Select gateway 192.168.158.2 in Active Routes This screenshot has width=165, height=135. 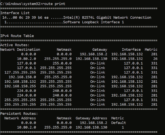(x=93, y=54)
